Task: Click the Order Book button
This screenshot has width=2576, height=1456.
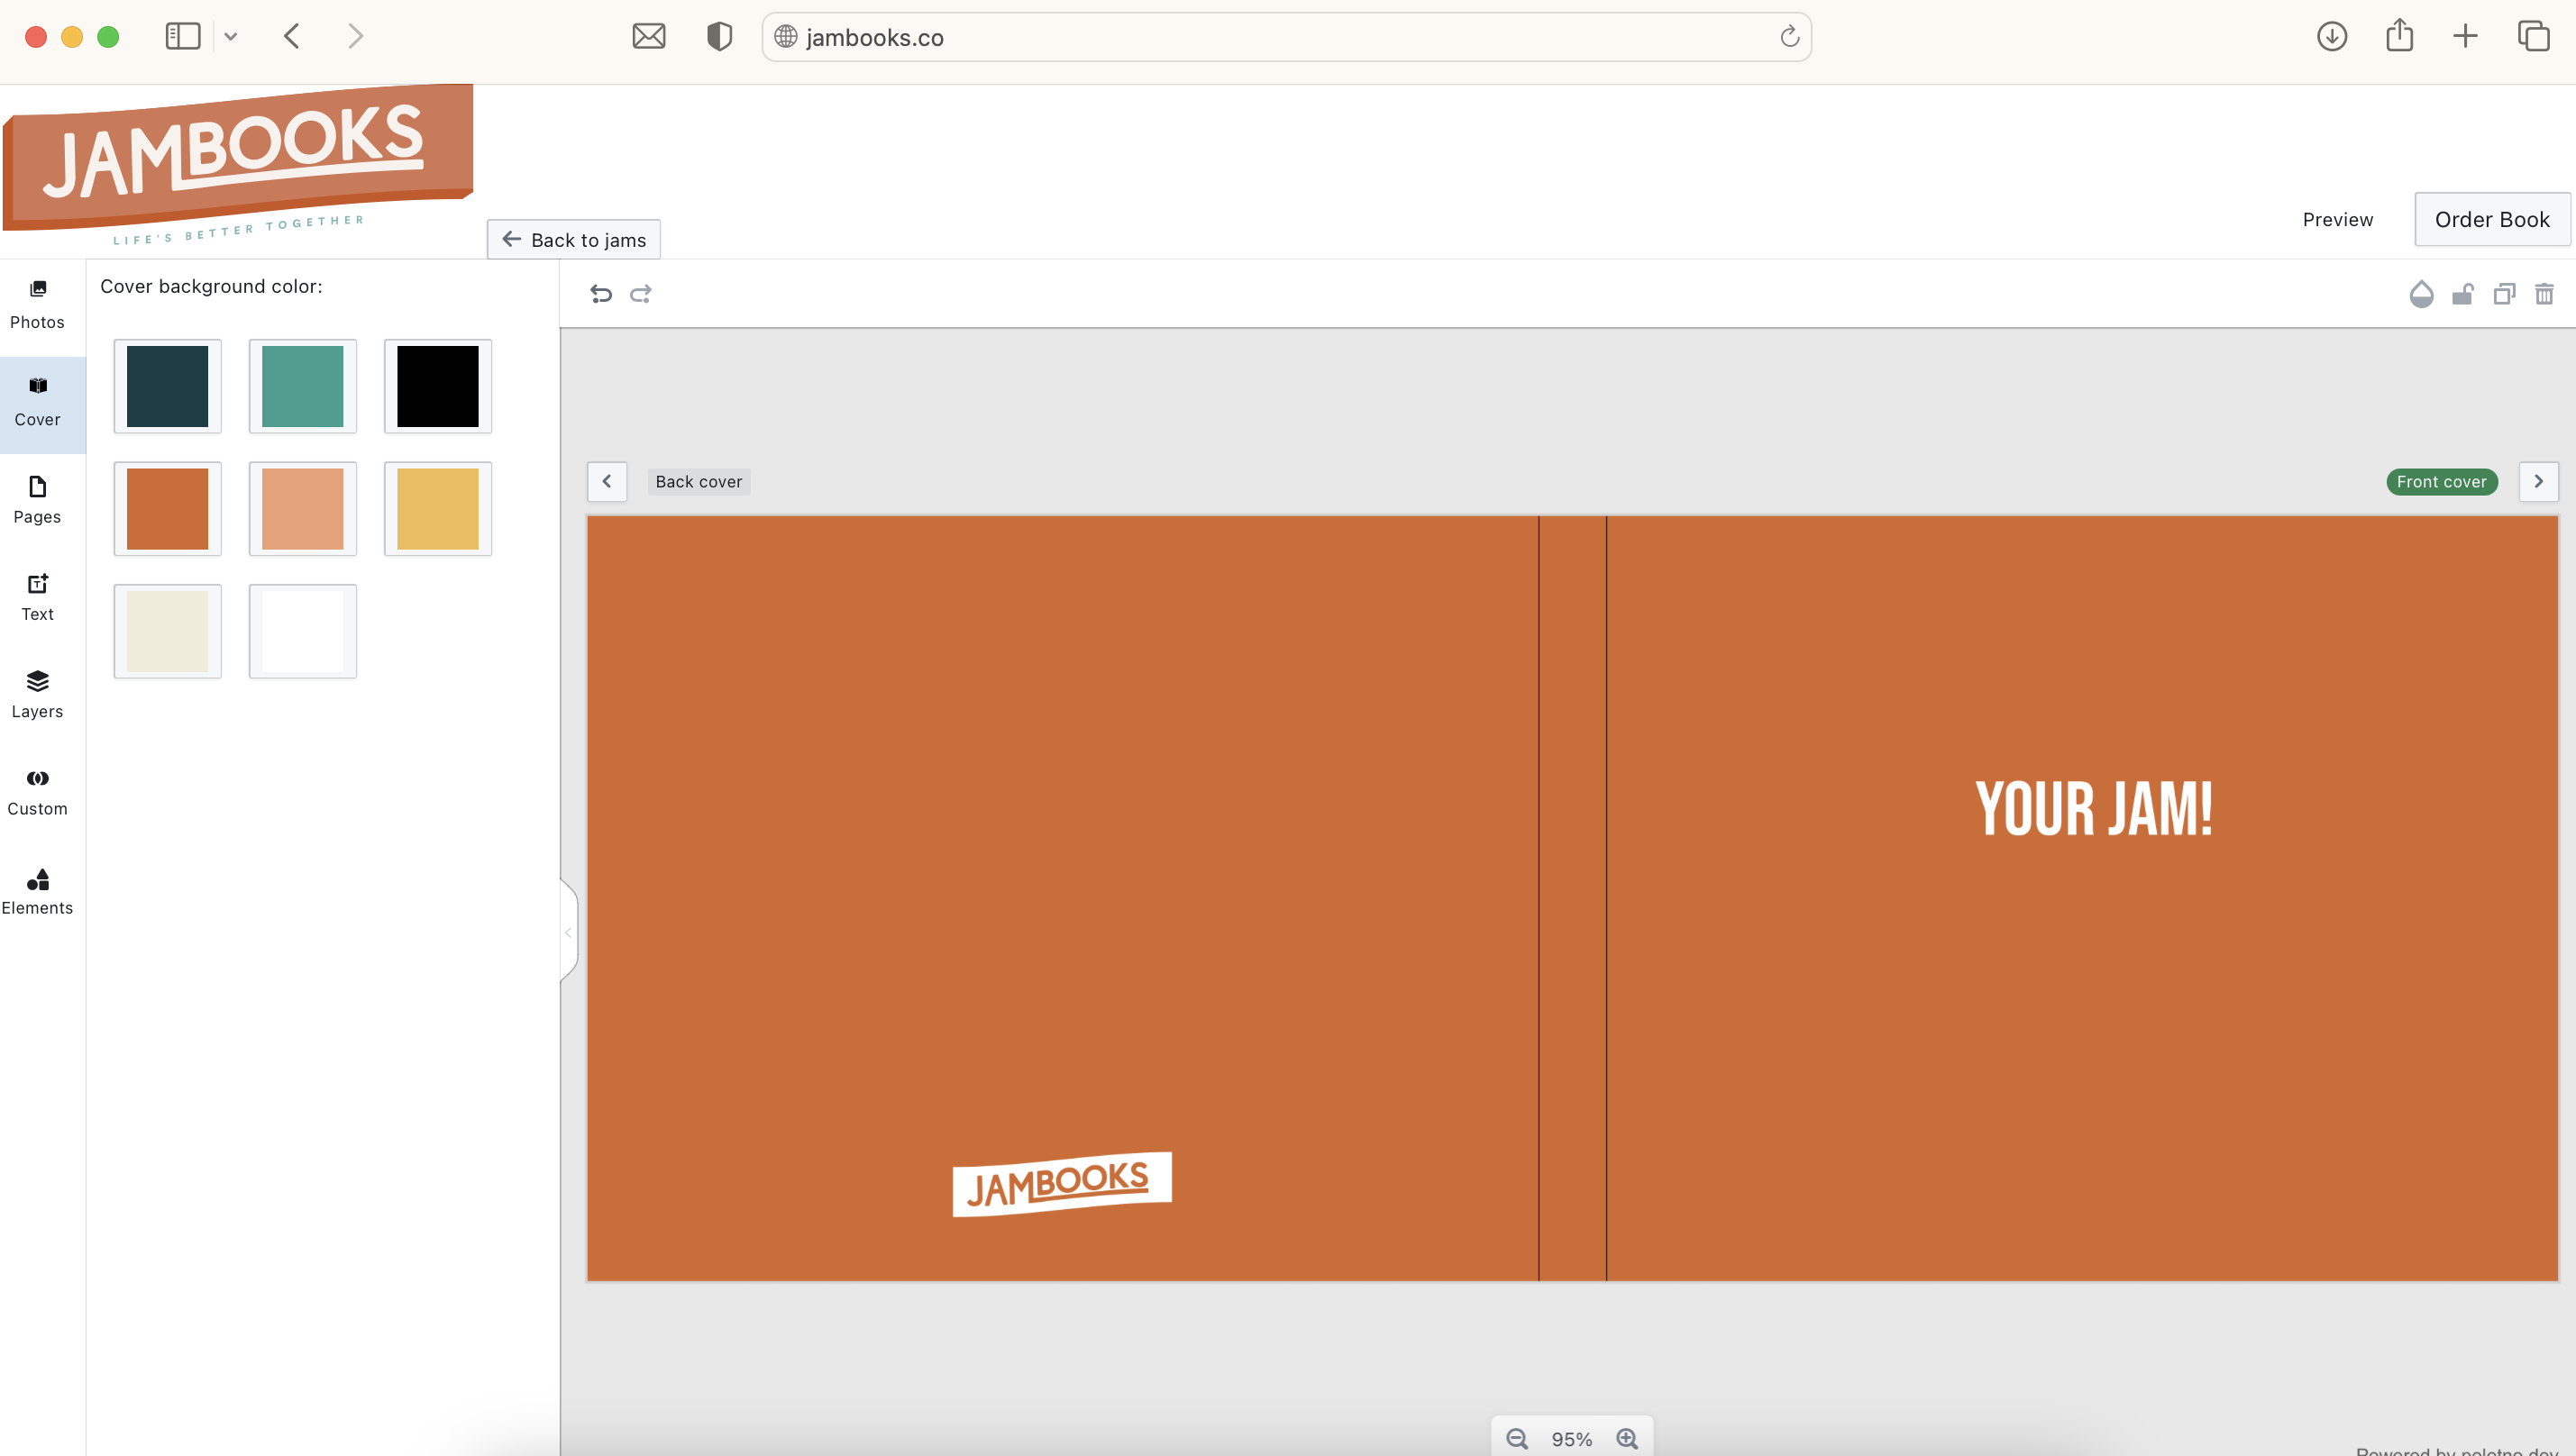Action: (x=2491, y=219)
